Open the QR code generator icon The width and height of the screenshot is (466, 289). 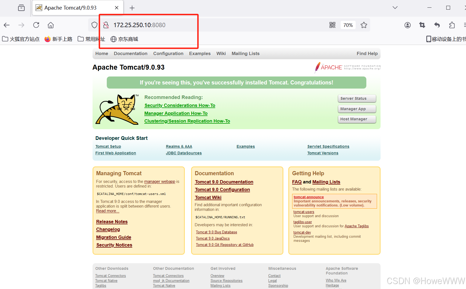pyautogui.click(x=332, y=25)
